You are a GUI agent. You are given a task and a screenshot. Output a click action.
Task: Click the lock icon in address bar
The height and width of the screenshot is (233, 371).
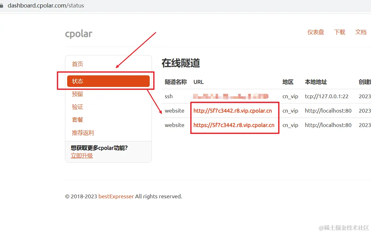pos(2,5)
